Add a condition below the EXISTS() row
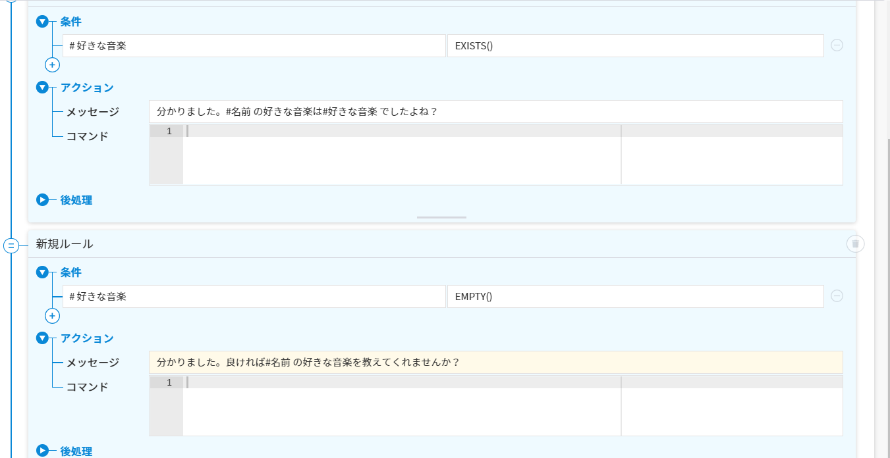The image size is (890, 458). pyautogui.click(x=52, y=65)
